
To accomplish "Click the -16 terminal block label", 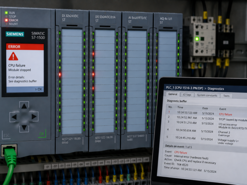I will pos(146,160).
